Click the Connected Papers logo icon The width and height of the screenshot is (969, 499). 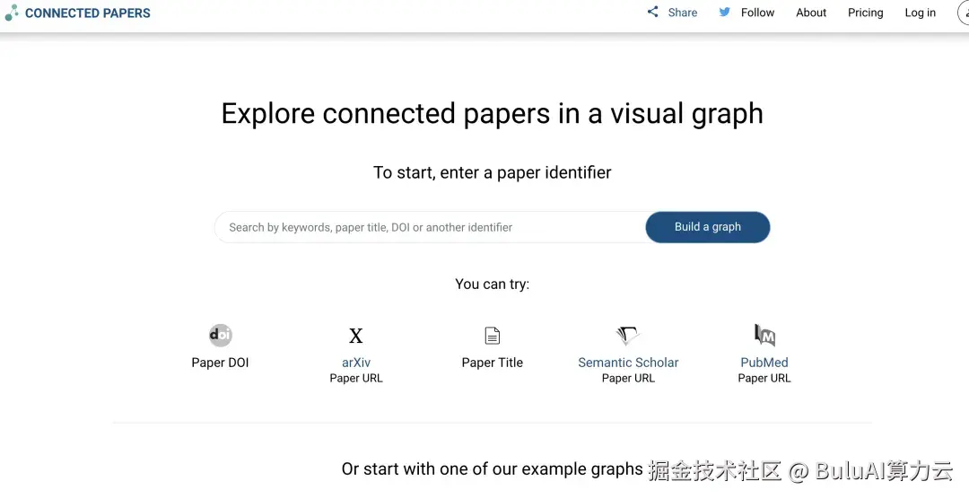(x=11, y=13)
